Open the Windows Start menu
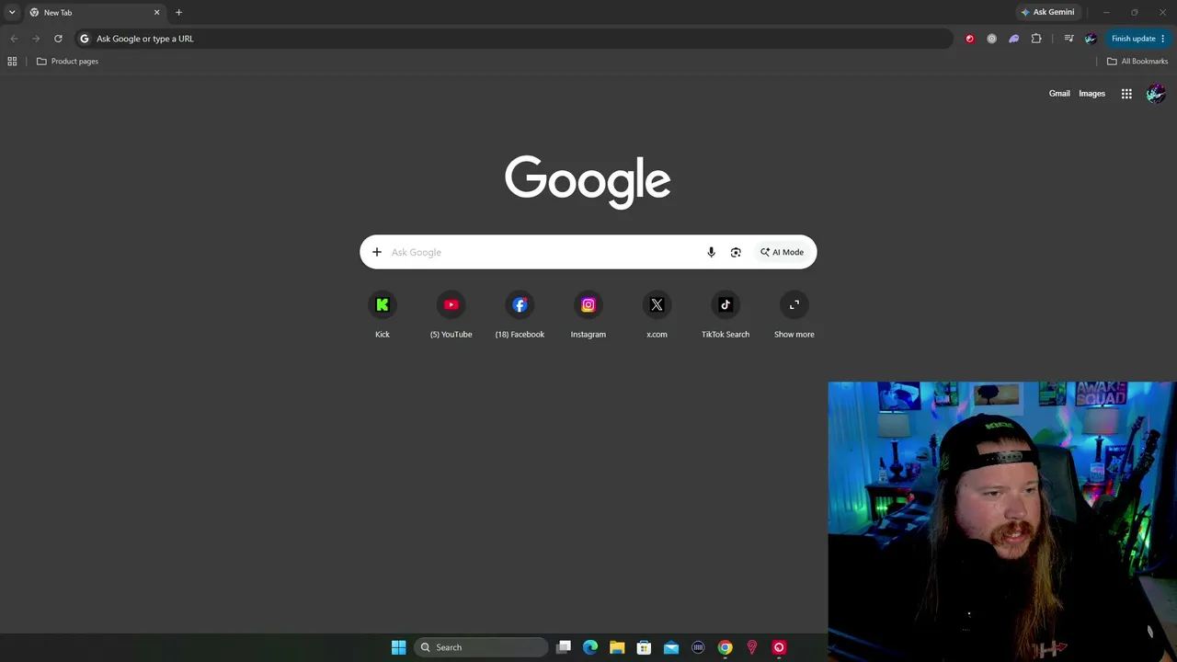The image size is (1177, 662). pos(399,647)
